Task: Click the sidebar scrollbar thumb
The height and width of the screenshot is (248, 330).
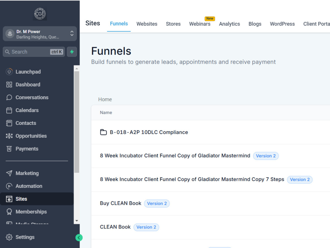Action: (77, 122)
